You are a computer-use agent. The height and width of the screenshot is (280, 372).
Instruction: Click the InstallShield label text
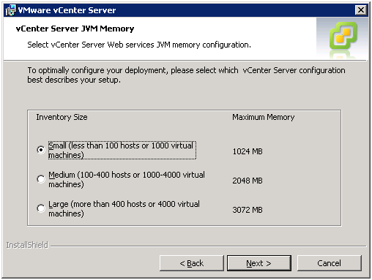[27, 245]
